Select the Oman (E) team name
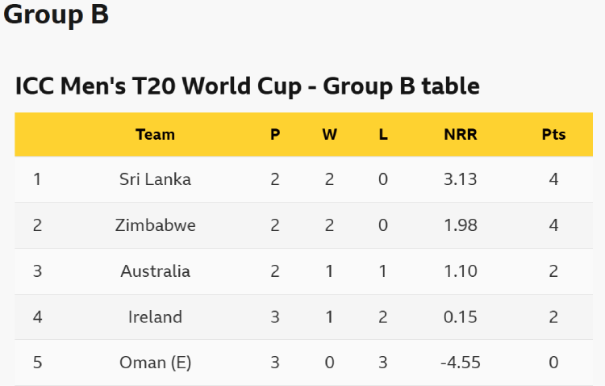The image size is (605, 386). (x=155, y=363)
